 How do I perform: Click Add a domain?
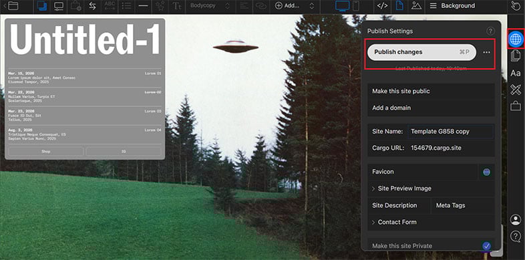coord(431,108)
